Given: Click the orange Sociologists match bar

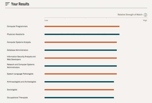Looking at the screenshot, I should tap(79, 90).
